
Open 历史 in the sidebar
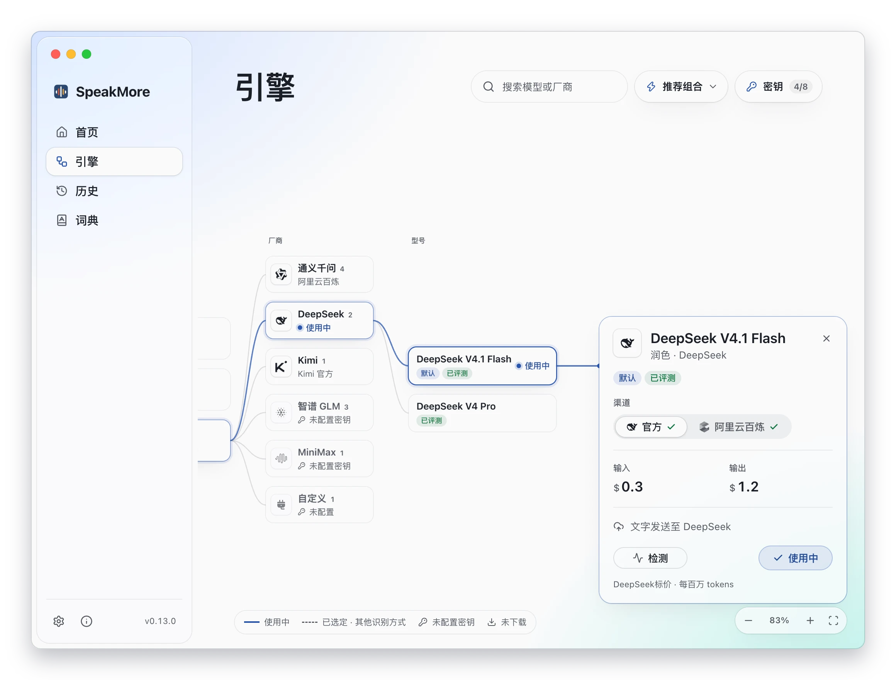(114, 191)
